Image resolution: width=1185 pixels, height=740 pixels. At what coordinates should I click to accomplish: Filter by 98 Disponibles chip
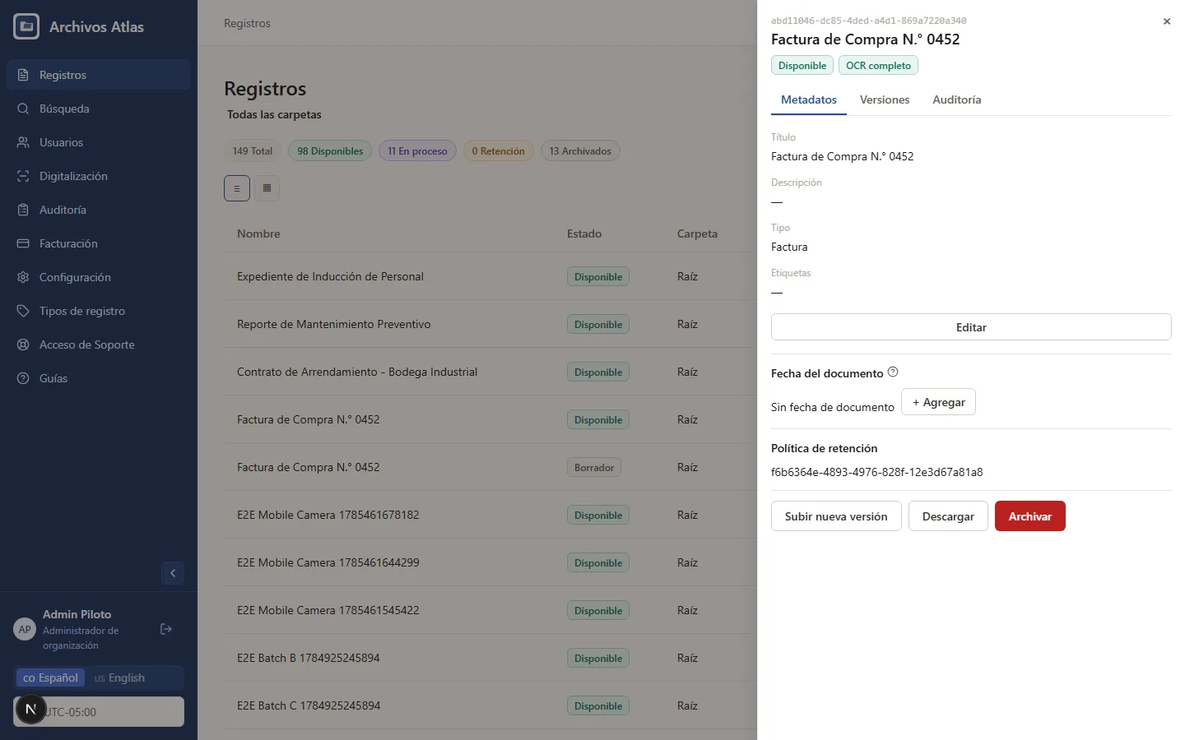click(x=330, y=151)
